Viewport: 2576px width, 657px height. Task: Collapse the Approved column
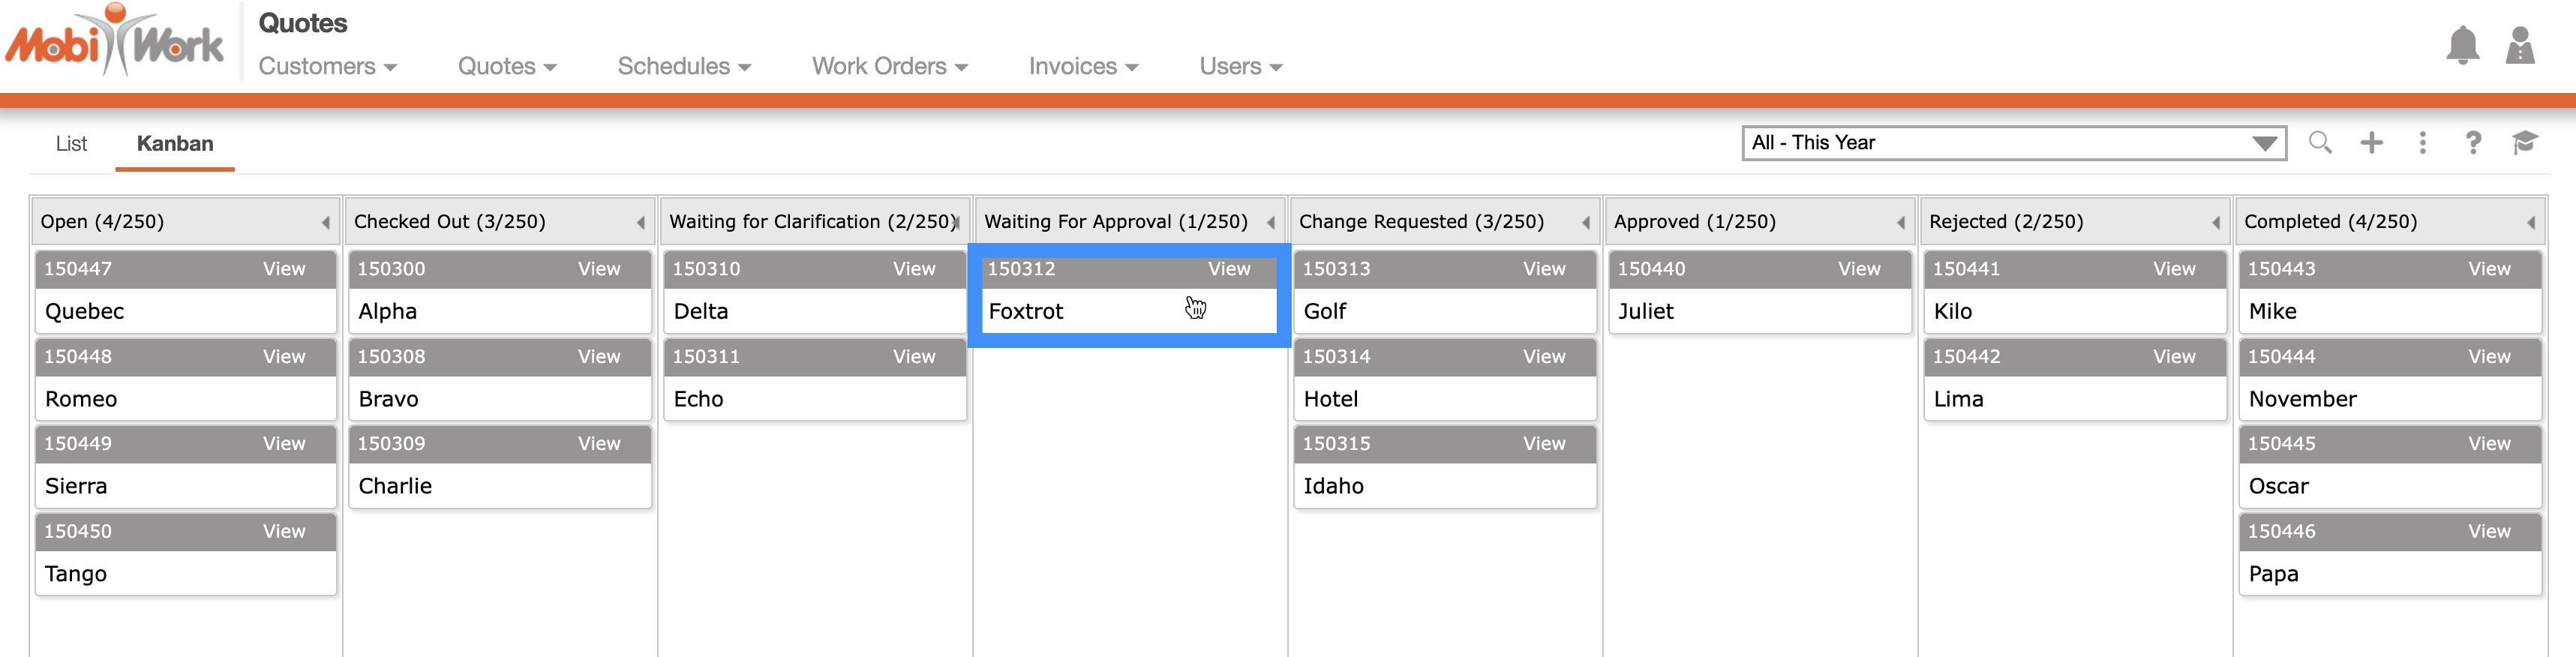[1901, 223]
